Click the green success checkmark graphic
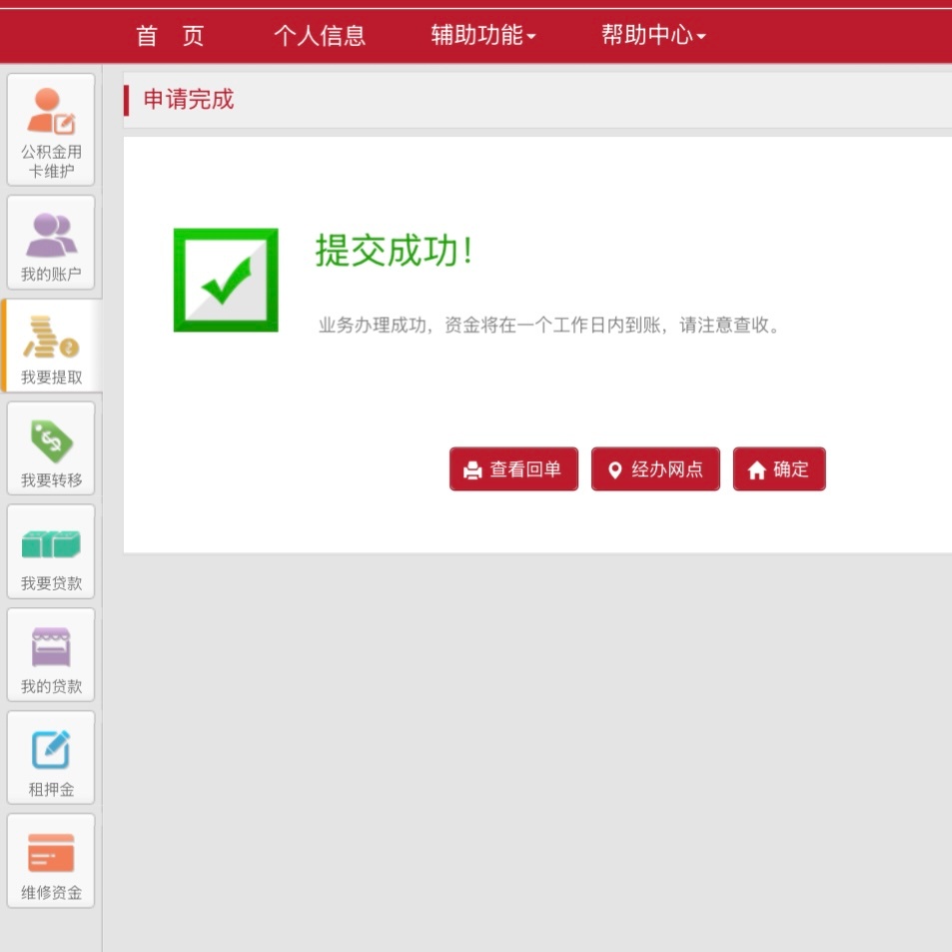 [x=225, y=279]
